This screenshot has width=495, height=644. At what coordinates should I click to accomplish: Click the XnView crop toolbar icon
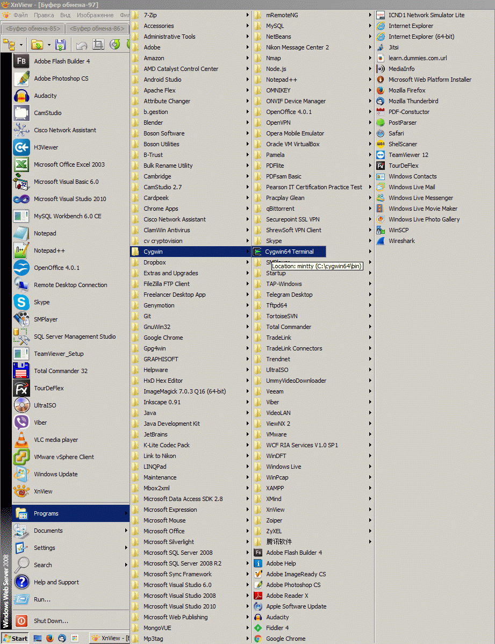pyautogui.click(x=98, y=45)
